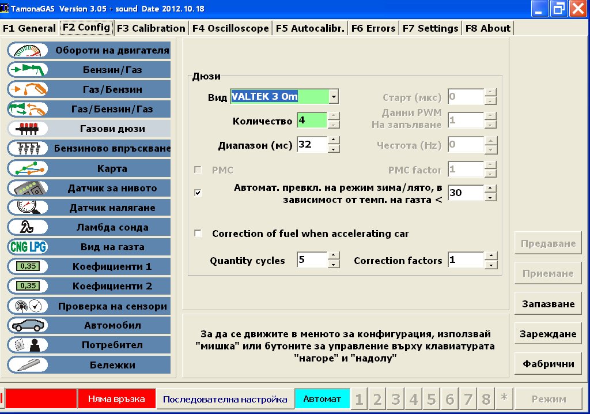Click the Ламбда сонда lambda icon
Screen dimensions: 590x414
[28, 227]
